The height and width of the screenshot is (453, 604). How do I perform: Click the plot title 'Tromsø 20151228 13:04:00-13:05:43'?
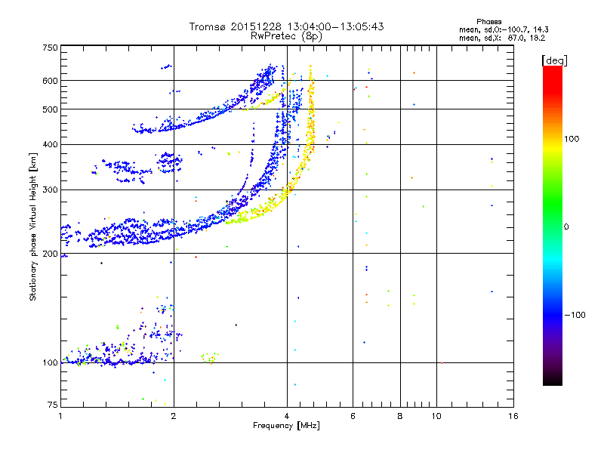point(286,26)
